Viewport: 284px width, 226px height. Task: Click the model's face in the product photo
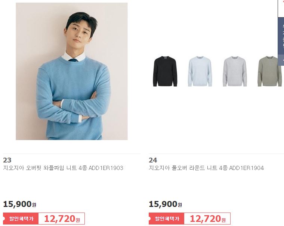coord(78,33)
